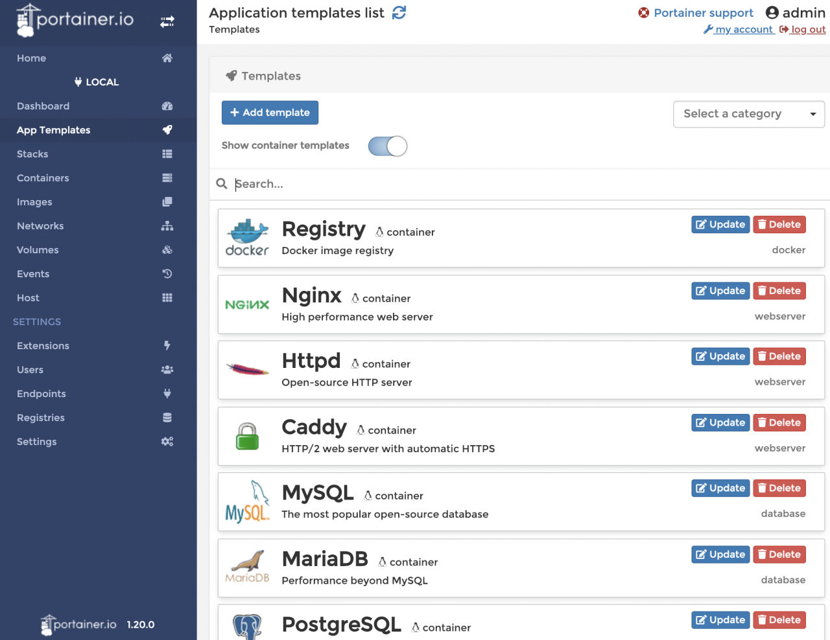The width and height of the screenshot is (830, 640).
Task: Click the Host grid icon
Action: tap(167, 298)
